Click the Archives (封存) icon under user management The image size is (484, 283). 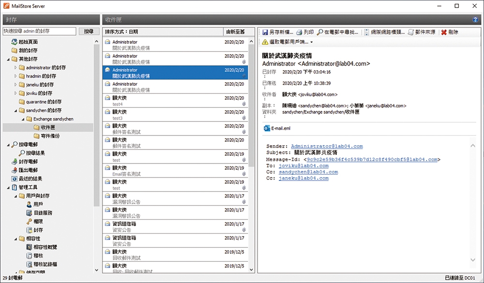(29, 230)
